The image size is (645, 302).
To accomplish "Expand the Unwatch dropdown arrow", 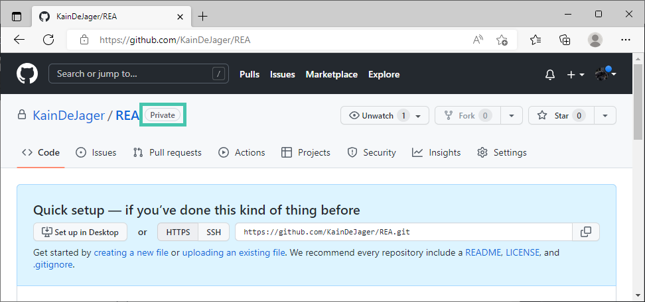I will click(418, 116).
